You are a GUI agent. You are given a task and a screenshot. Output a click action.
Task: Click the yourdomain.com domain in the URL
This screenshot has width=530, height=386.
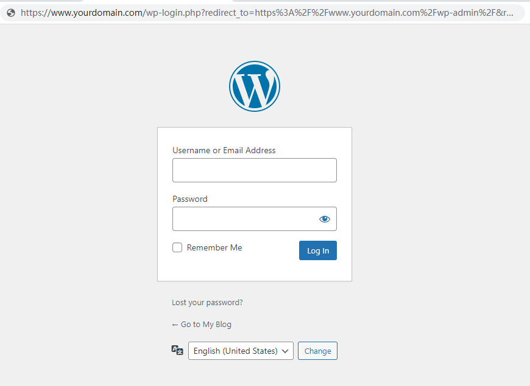(105, 12)
